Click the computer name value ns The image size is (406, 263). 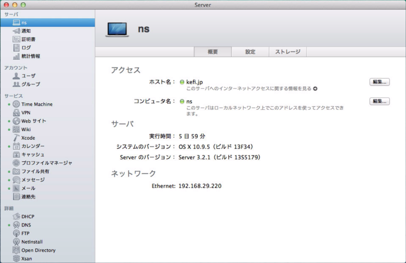tap(189, 101)
